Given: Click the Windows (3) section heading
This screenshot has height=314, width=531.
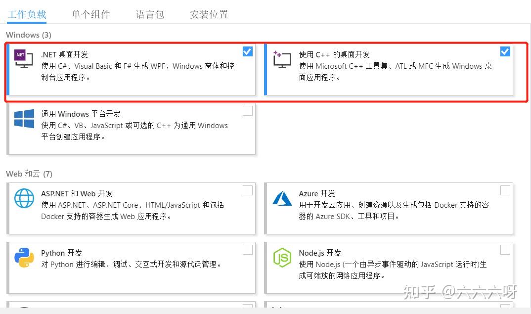Looking at the screenshot, I should click(x=29, y=35).
